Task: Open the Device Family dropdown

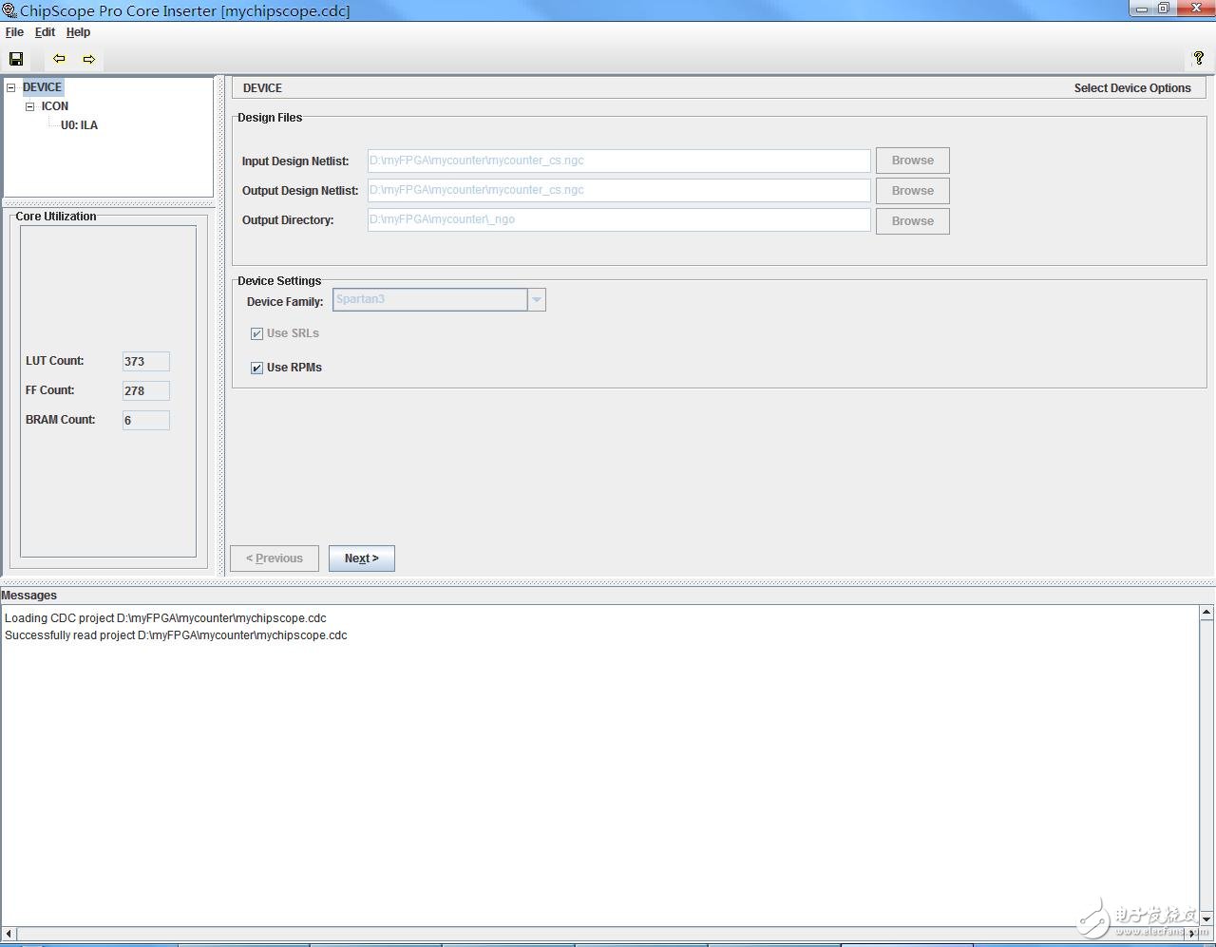Action: click(x=536, y=300)
